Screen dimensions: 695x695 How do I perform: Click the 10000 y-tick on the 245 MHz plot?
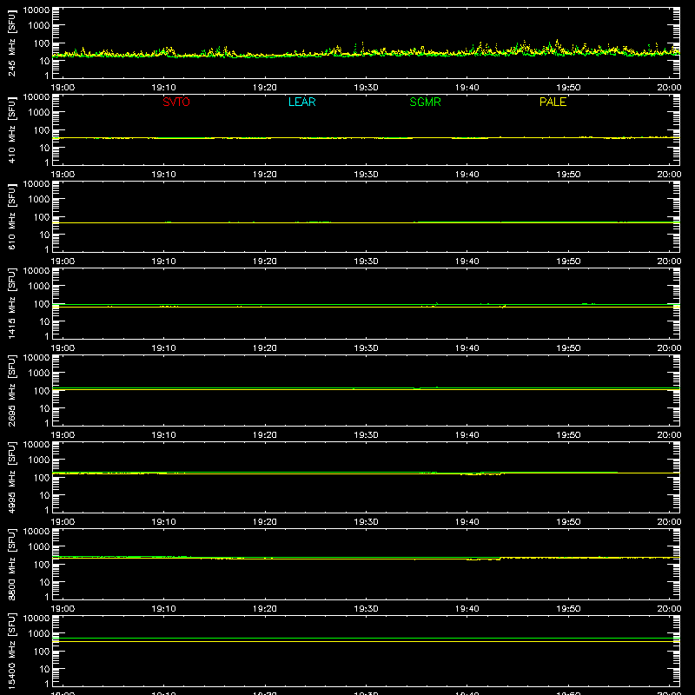tap(36, 10)
